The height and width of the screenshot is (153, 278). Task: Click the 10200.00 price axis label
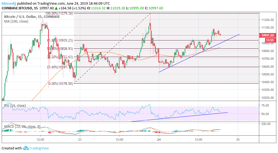tap(267, 98)
